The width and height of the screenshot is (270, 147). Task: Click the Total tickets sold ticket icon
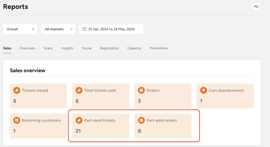click(x=79, y=90)
